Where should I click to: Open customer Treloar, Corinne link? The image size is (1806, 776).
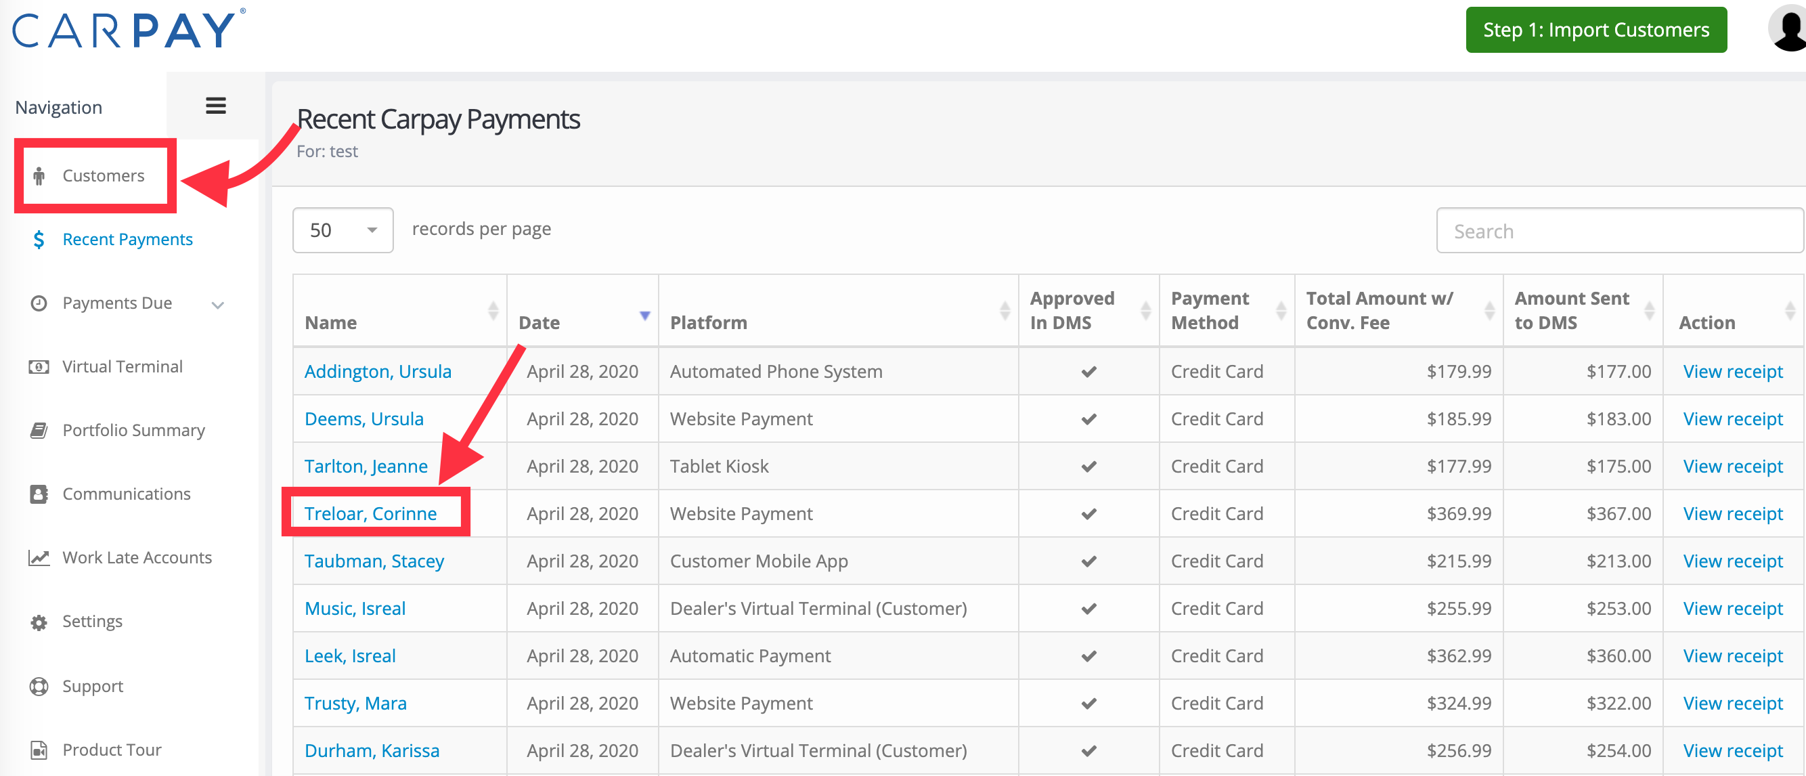click(370, 513)
